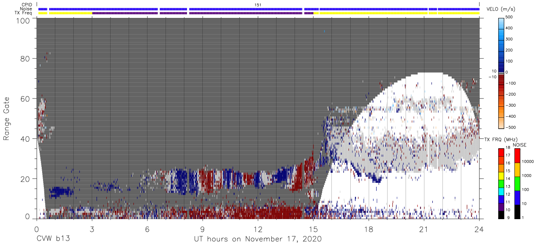Click the 80 tick on Range Gate axis
The height and width of the screenshot is (248, 539).
tap(26, 59)
